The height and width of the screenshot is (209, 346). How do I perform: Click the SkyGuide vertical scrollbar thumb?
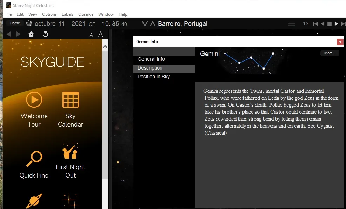(105, 114)
